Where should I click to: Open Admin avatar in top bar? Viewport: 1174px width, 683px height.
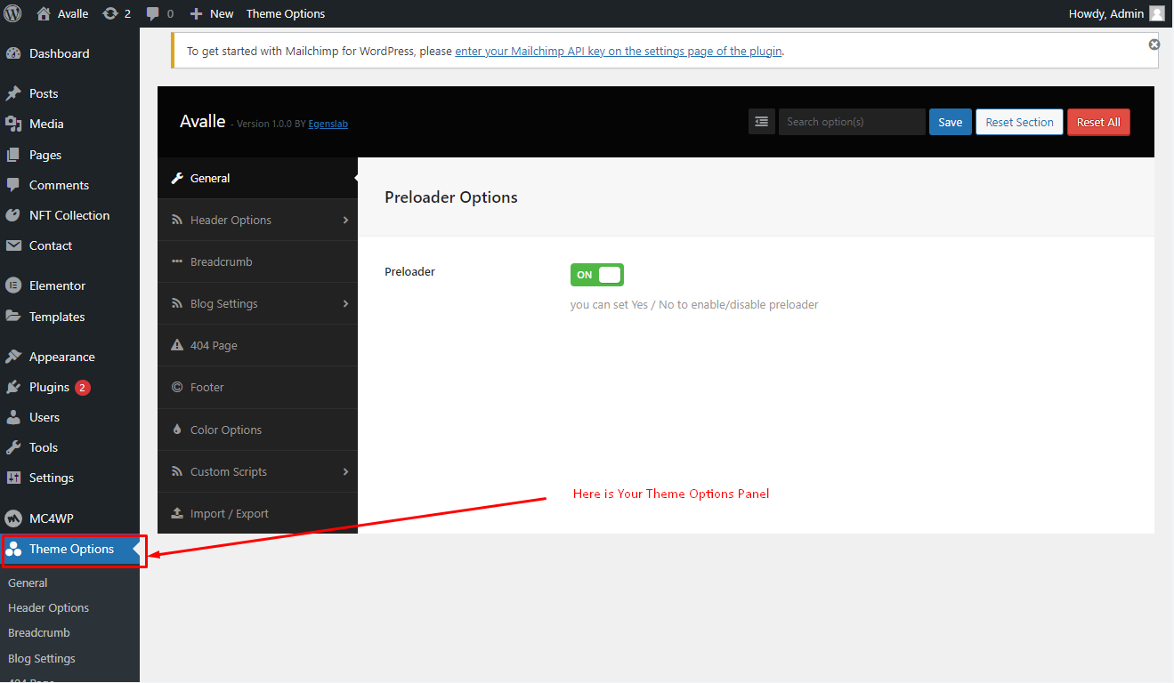(x=1157, y=13)
